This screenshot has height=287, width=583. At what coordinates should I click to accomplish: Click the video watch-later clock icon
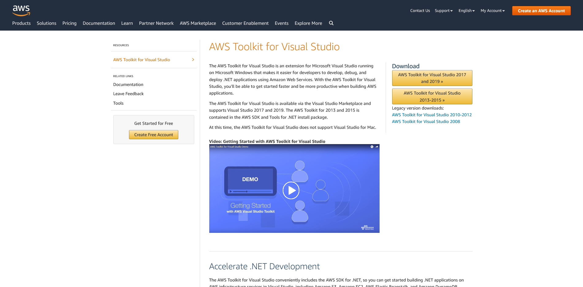(372, 147)
